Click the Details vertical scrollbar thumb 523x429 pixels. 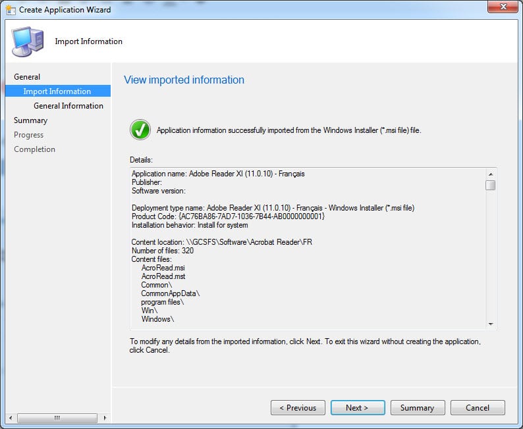(x=491, y=185)
